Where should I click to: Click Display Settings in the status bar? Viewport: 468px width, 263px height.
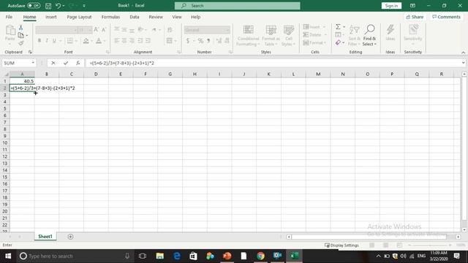point(341,245)
